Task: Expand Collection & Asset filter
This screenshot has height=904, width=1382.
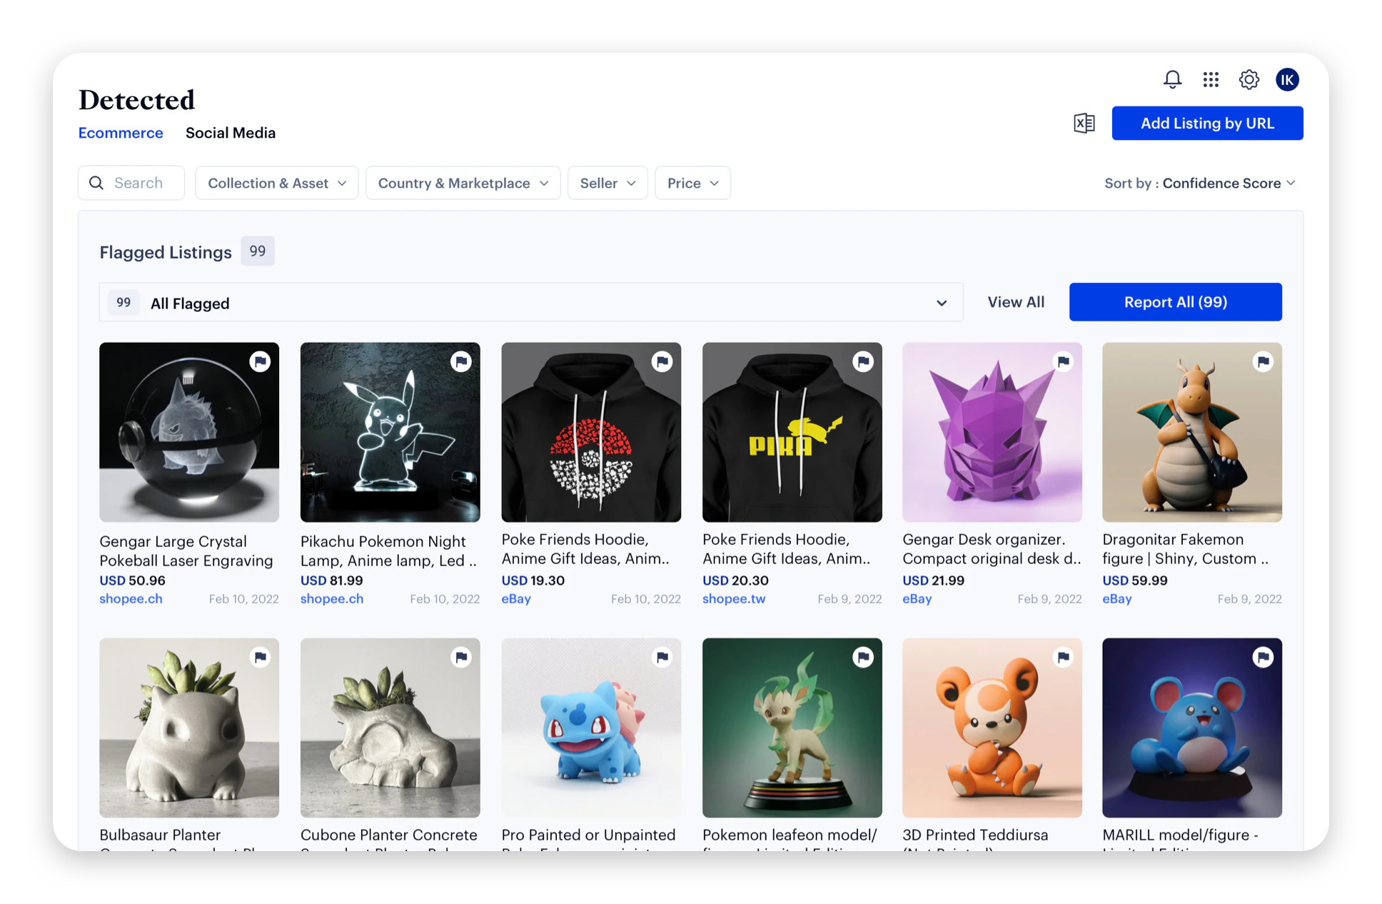Action: (276, 183)
